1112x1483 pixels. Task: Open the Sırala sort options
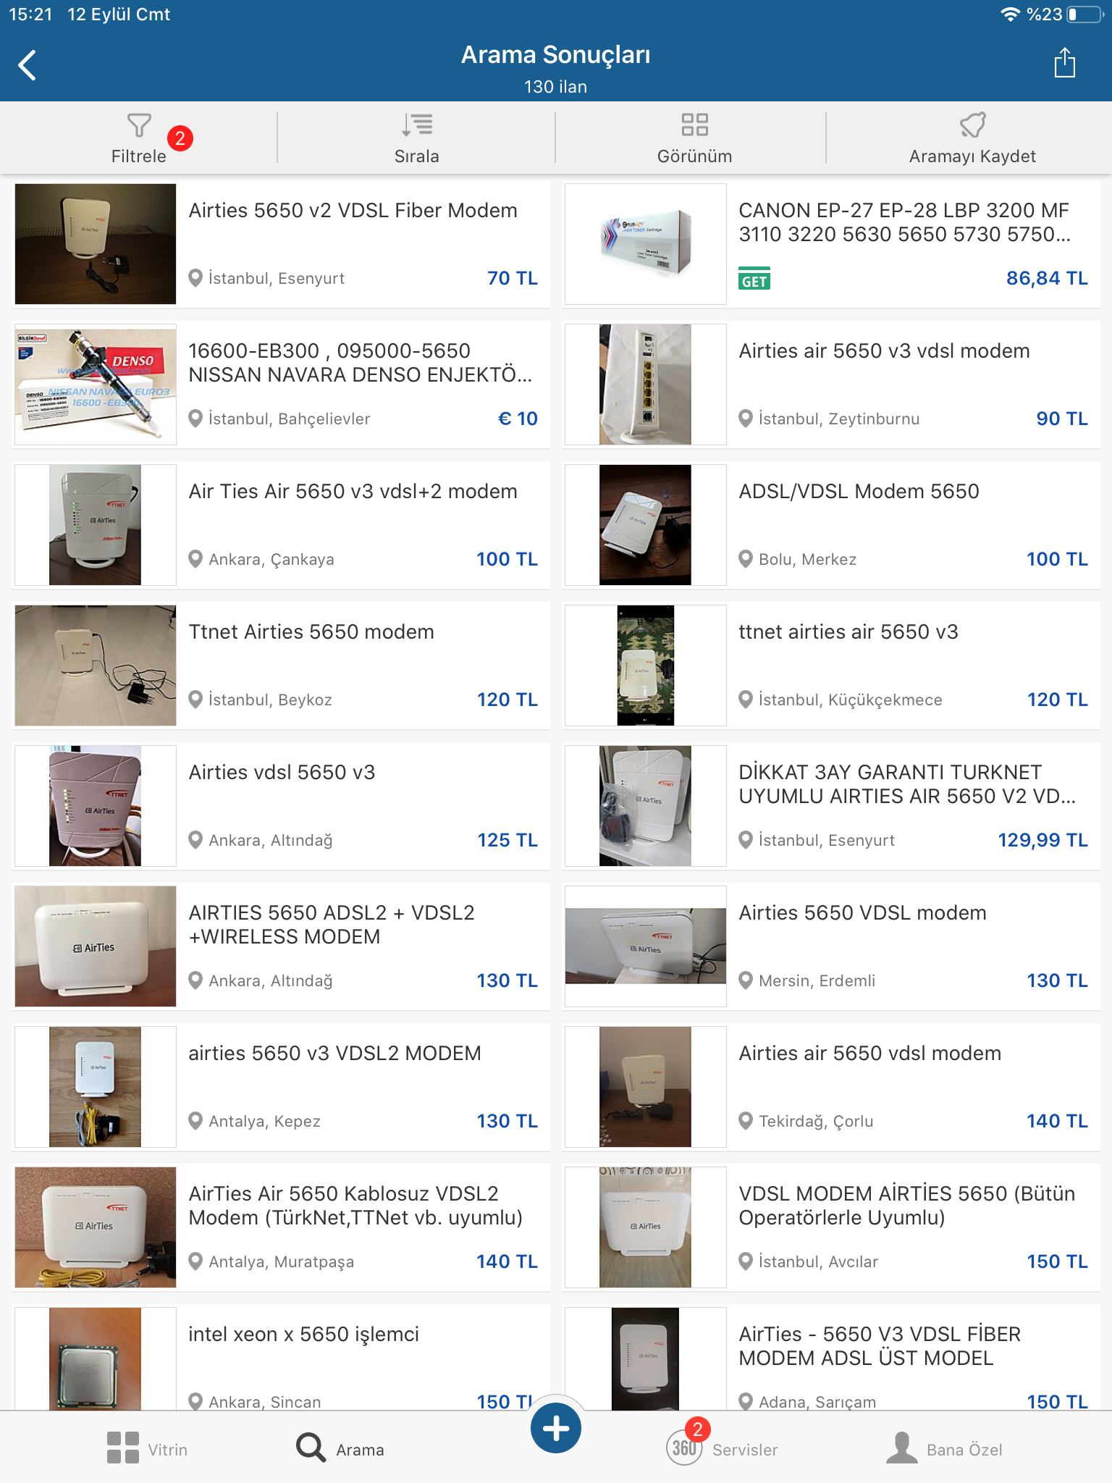[416, 138]
